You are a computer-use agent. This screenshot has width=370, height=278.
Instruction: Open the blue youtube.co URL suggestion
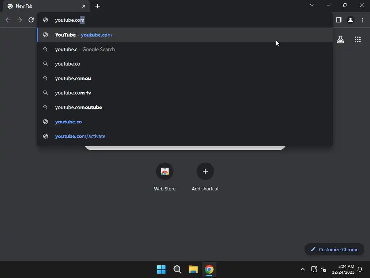tap(185, 122)
